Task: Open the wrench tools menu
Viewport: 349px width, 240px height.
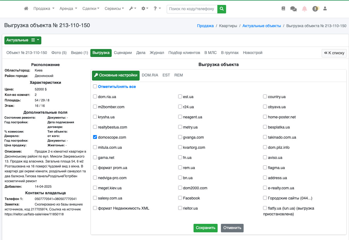Action: tap(132, 9)
